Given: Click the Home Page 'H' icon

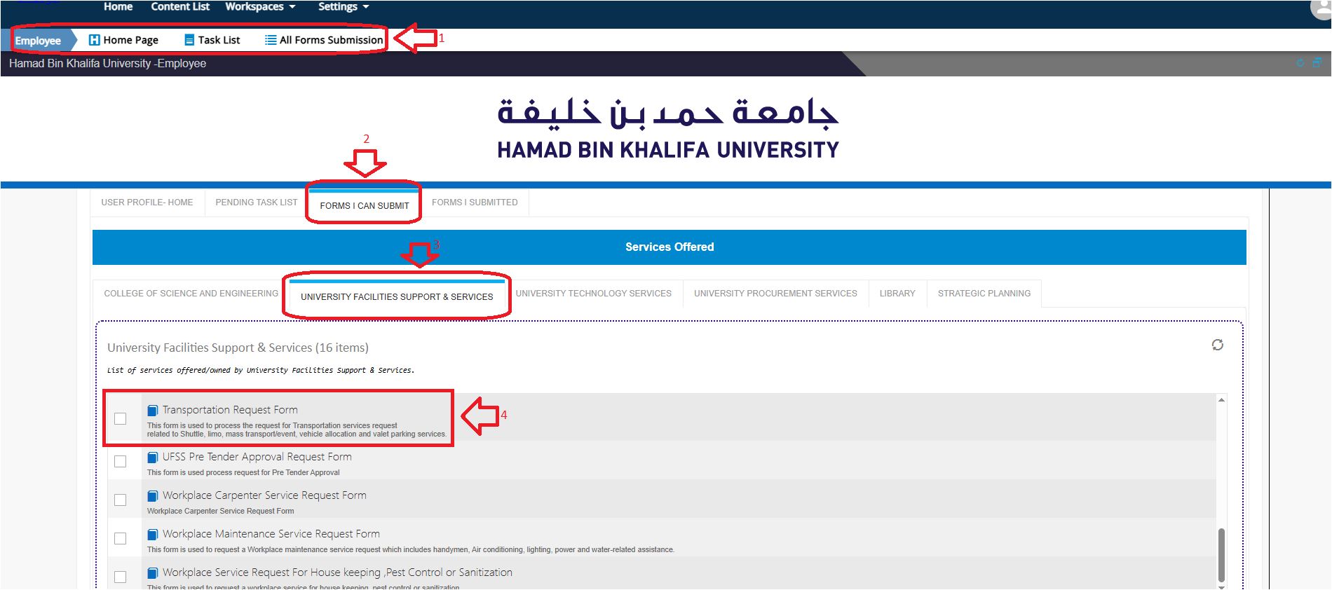Looking at the screenshot, I should pos(94,40).
